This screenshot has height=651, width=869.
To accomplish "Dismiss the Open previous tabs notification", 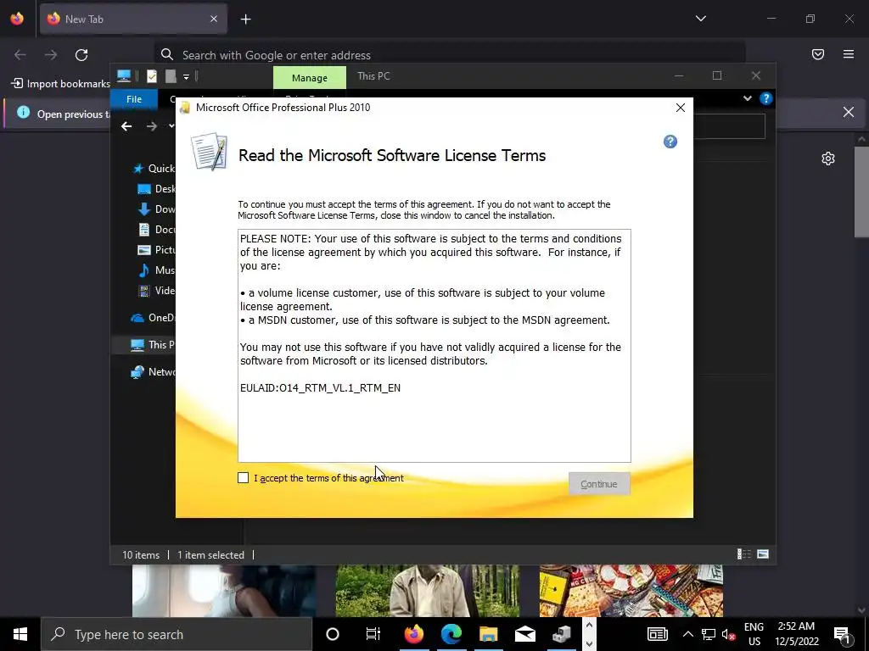I will [849, 112].
